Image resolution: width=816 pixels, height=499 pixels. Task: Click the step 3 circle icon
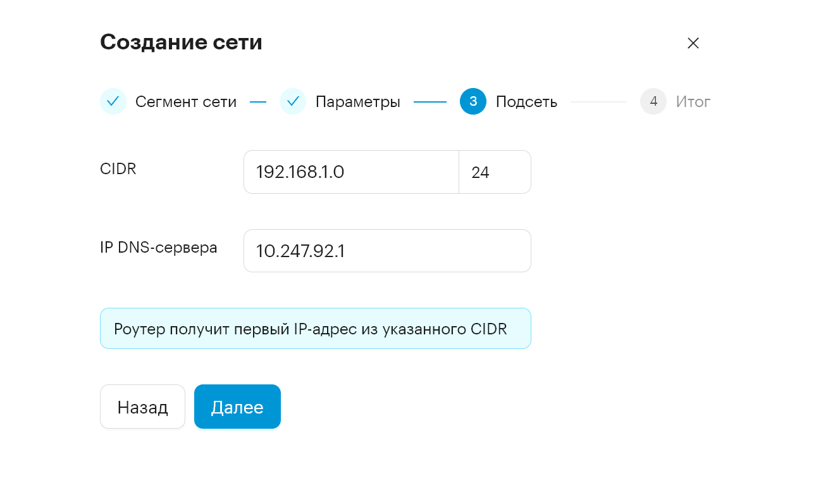coord(473,101)
